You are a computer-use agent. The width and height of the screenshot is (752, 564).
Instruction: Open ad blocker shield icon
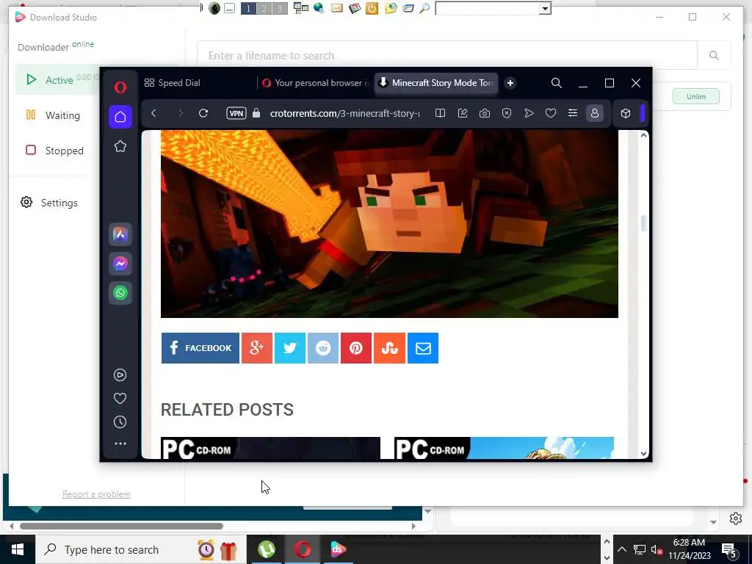coord(507,113)
